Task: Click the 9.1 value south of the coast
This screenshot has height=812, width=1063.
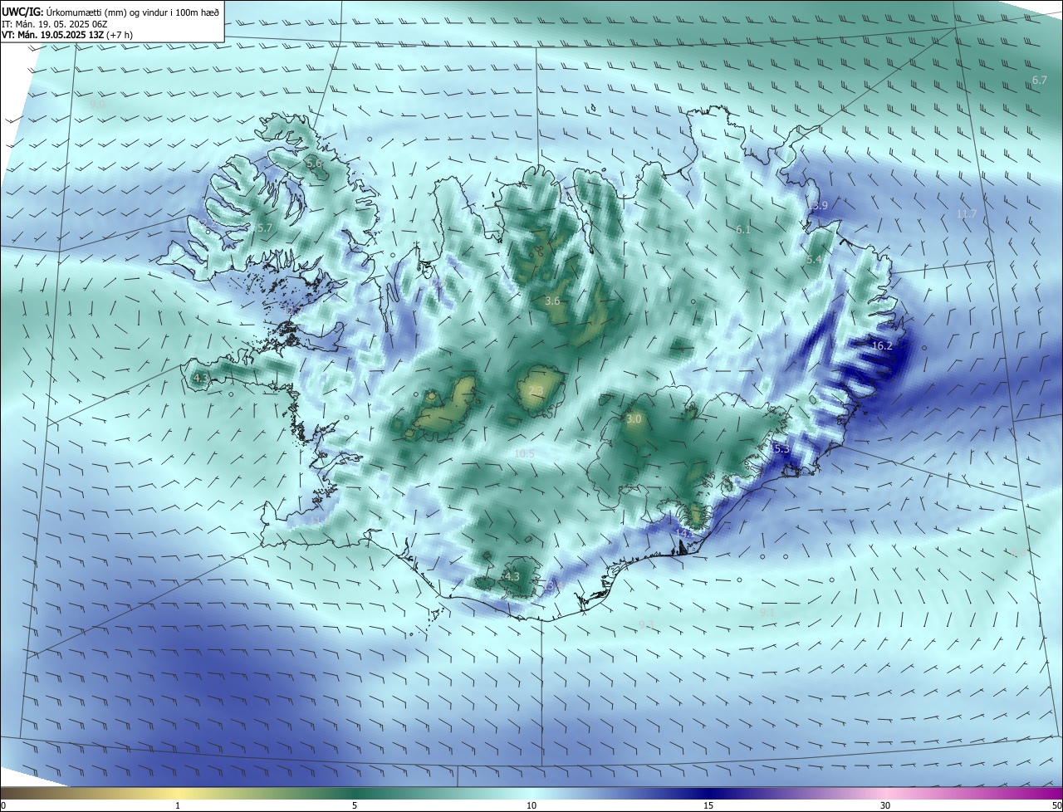Action: click(x=767, y=612)
